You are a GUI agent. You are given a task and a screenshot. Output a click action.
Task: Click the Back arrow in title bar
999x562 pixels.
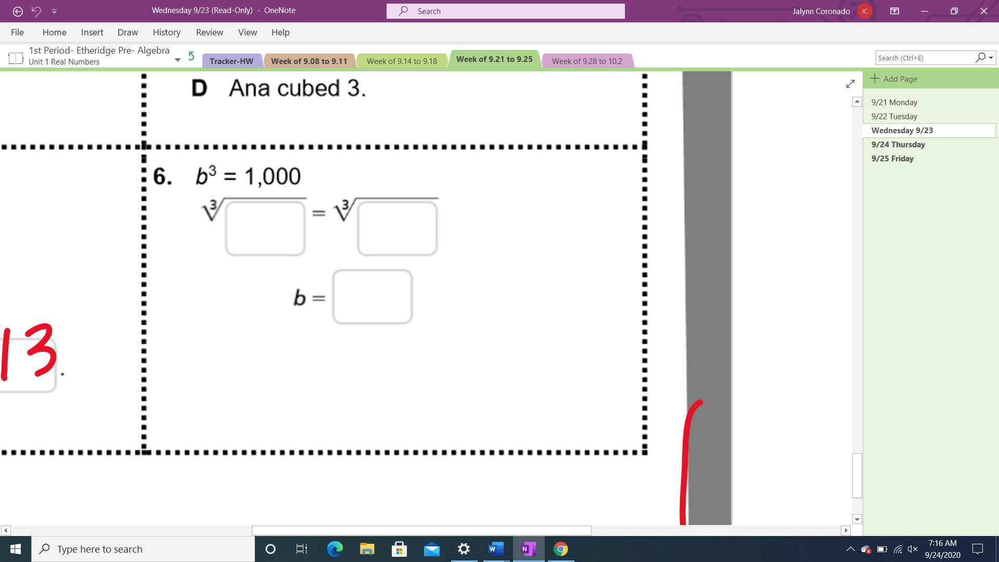(18, 11)
